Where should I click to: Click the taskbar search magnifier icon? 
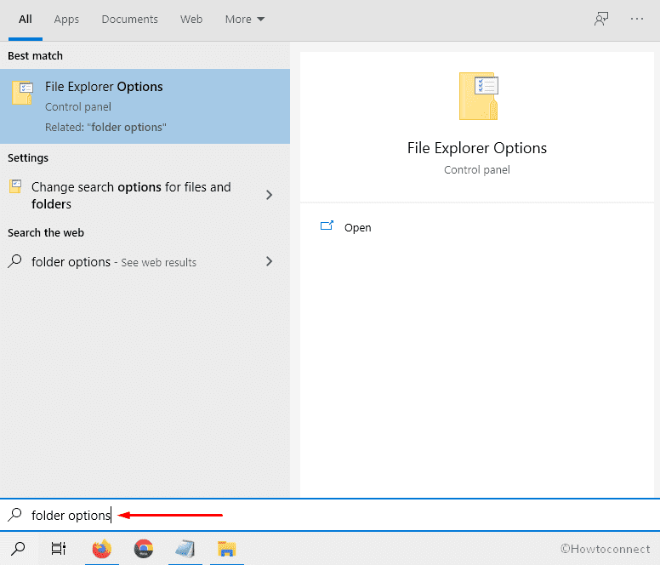pyautogui.click(x=18, y=549)
